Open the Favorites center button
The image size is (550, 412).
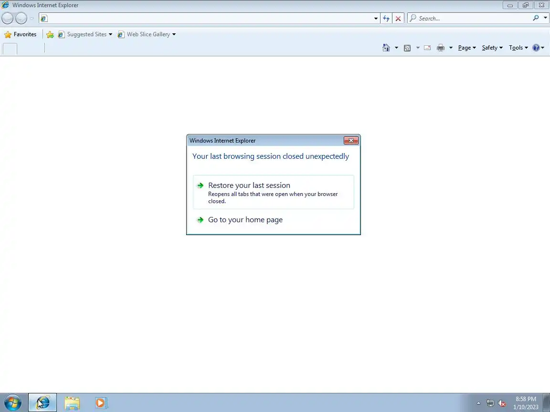(x=21, y=34)
